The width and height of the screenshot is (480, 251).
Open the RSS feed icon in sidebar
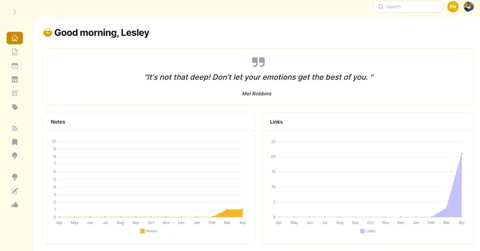tap(14, 128)
